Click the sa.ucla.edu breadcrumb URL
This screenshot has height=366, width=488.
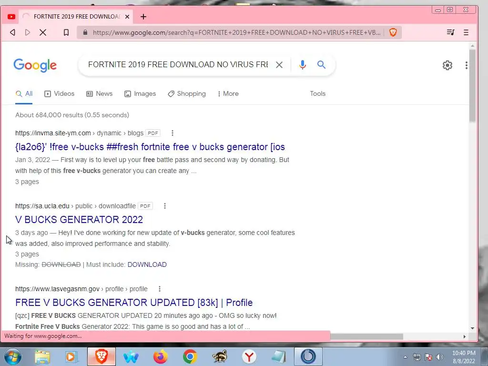pos(75,206)
